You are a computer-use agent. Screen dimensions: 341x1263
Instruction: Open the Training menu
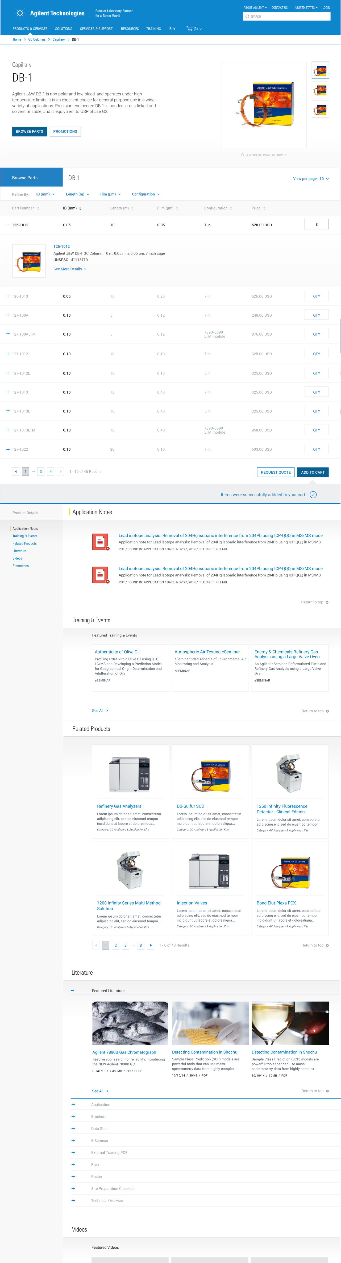pyautogui.click(x=154, y=29)
